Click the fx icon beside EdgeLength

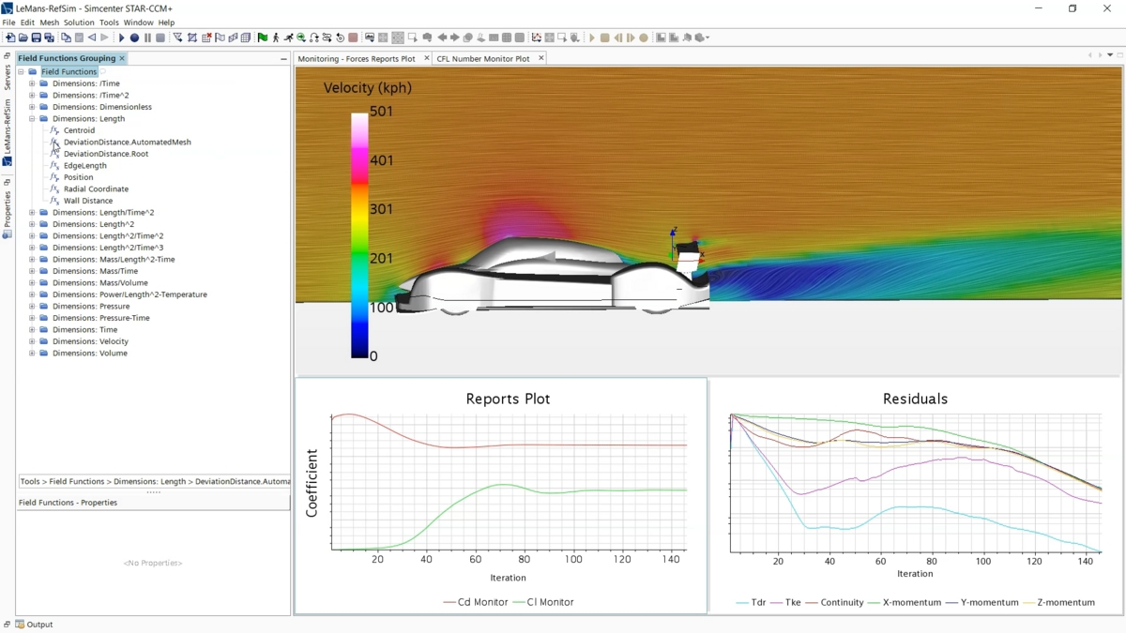(54, 166)
